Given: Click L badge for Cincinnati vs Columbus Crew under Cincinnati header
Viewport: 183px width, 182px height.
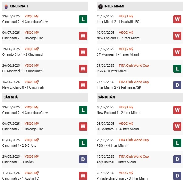Looking at the screenshot, I should tap(83, 19).
